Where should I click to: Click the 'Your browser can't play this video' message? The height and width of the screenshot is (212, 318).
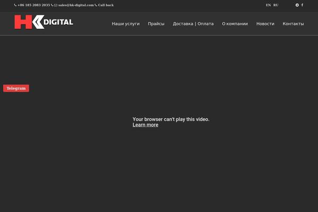(x=171, y=119)
